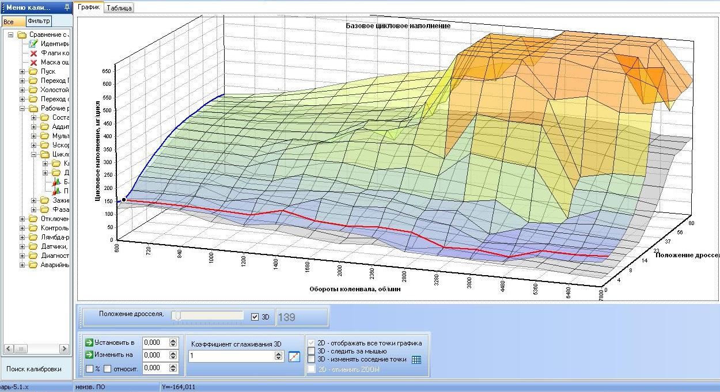Screen dimensions: 720x392
Task: Click the green arrow beside Изменить на
Action: pyautogui.click(x=89, y=355)
